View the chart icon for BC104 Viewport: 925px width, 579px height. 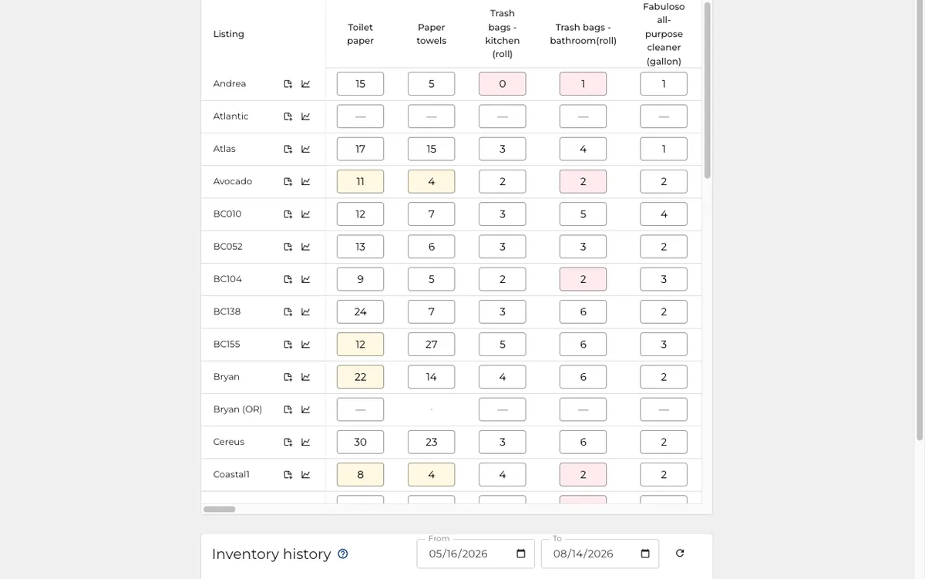(x=305, y=279)
